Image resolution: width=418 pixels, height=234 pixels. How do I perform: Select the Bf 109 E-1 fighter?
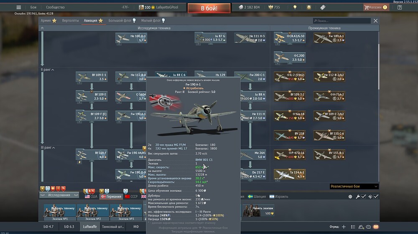92,77
